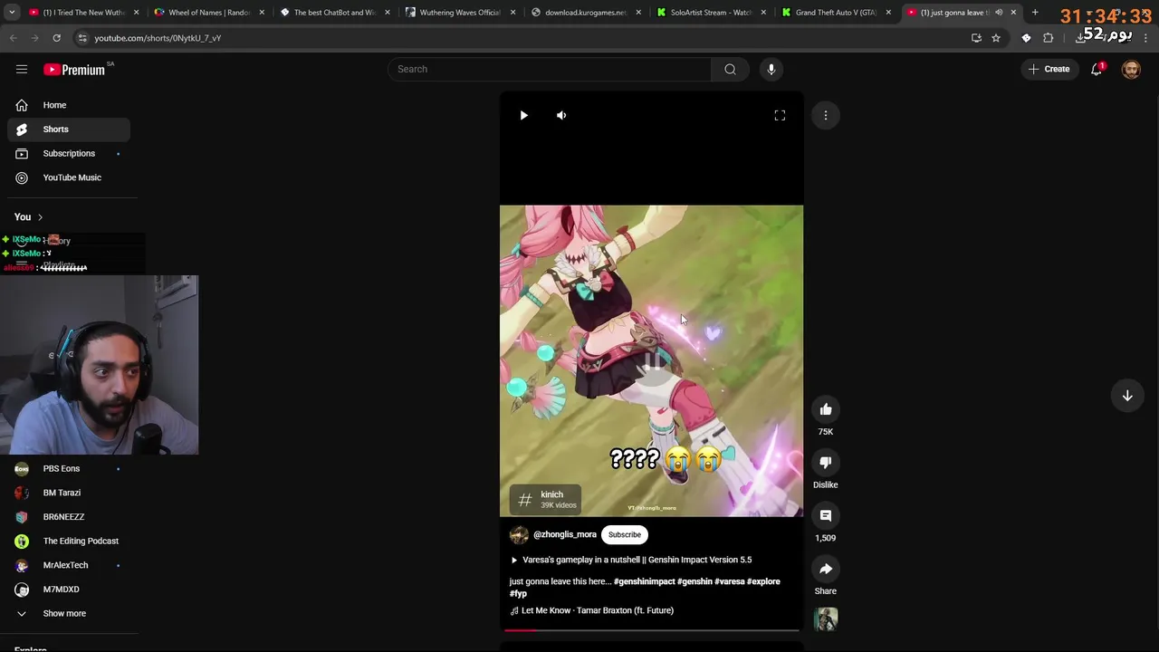Image resolution: width=1159 pixels, height=652 pixels.
Task: Open Subscriptions in the sidebar
Action: [x=69, y=153]
